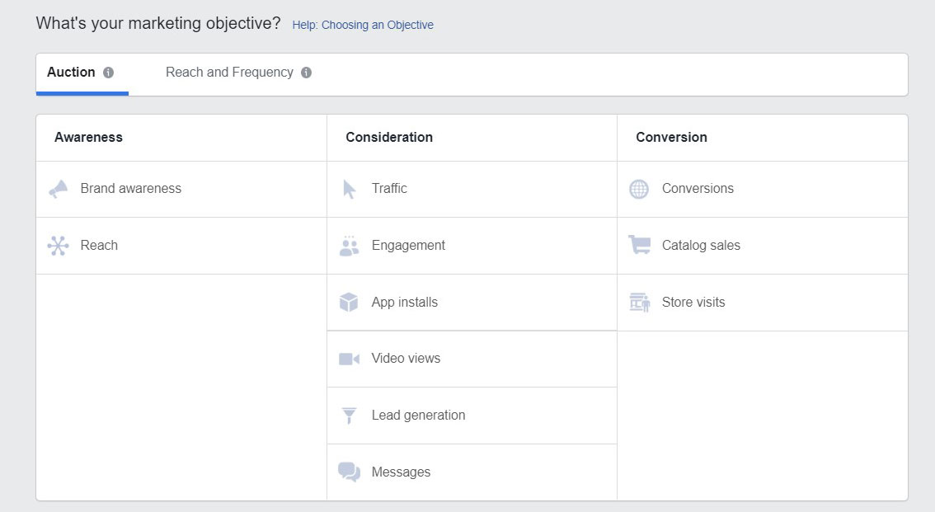
Task: Open the info icon next to Auction
Action: pos(108,73)
